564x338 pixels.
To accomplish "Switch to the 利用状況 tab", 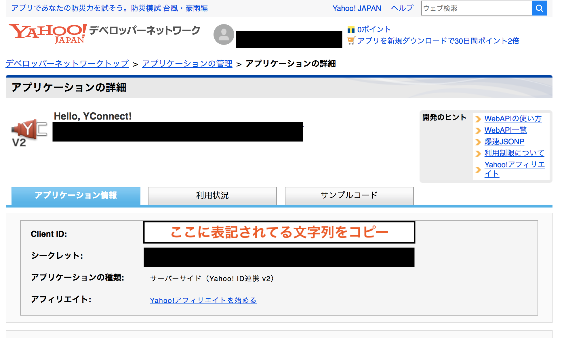I will click(212, 196).
